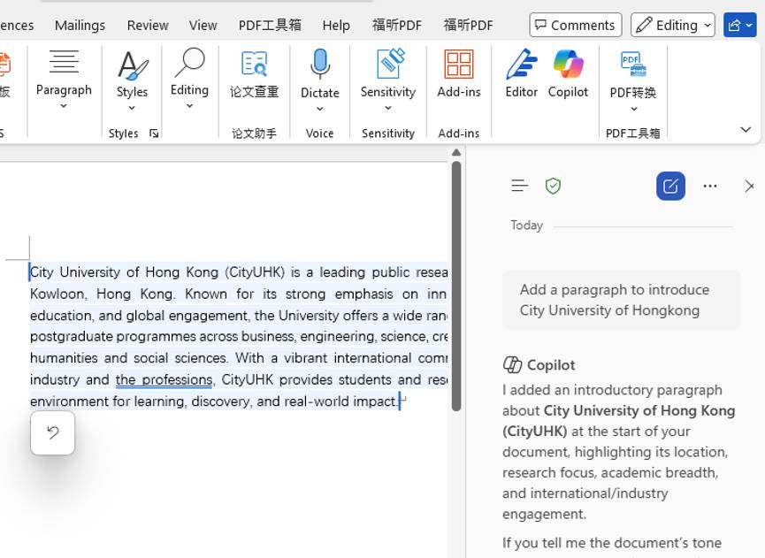This screenshot has width=765, height=558.
Task: Open the Help tab
Action: [x=336, y=26]
